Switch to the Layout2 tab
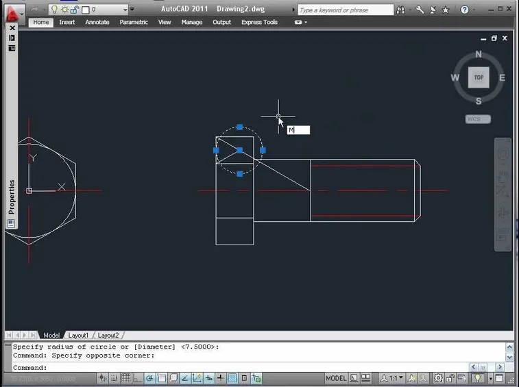 pyautogui.click(x=108, y=336)
